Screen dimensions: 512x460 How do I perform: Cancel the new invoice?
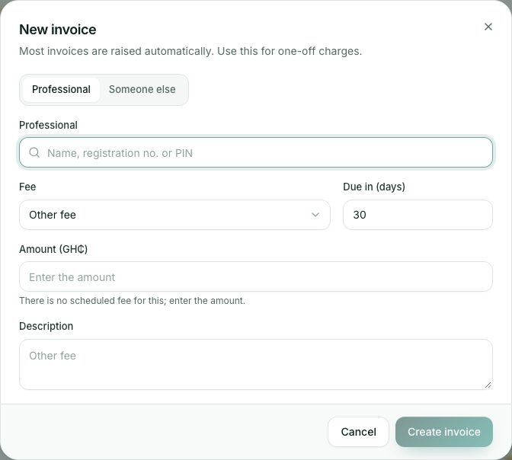[358, 432]
